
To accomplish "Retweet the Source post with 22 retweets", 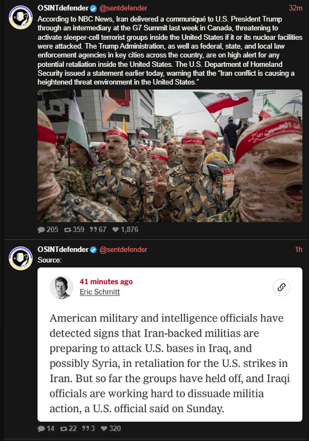I will coord(68,429).
